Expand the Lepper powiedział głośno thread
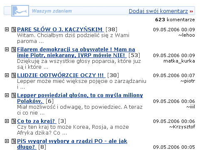Image resolution: width=200 pixels, height=150 pixels. (x=7, y=95)
